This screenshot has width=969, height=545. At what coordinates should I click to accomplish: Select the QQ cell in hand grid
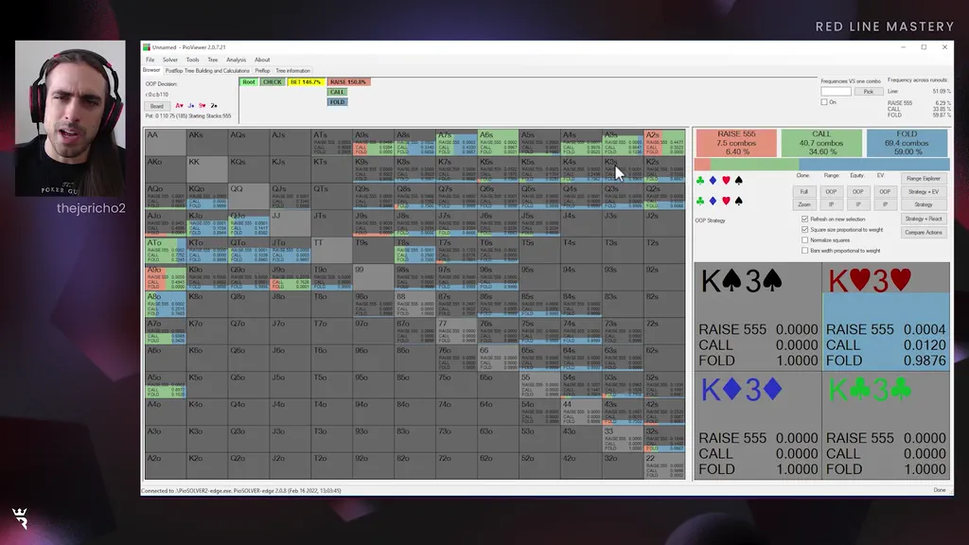pyautogui.click(x=249, y=197)
